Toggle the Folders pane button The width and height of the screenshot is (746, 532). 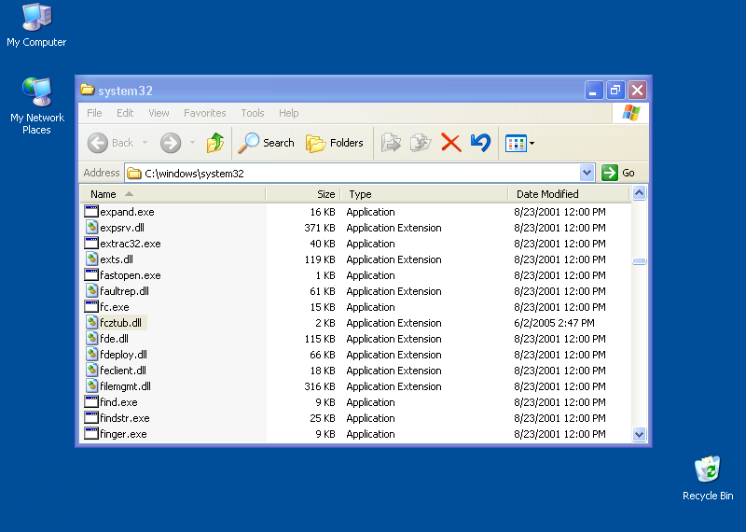pyautogui.click(x=335, y=143)
